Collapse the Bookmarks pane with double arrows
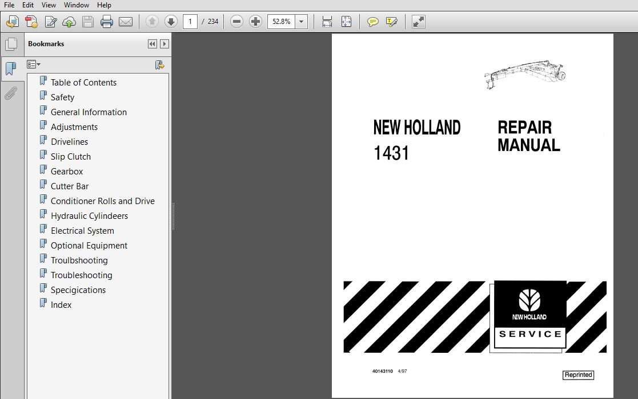The width and height of the screenshot is (638, 399). [x=152, y=44]
